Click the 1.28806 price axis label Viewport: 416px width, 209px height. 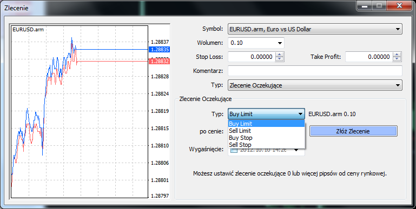(160, 163)
